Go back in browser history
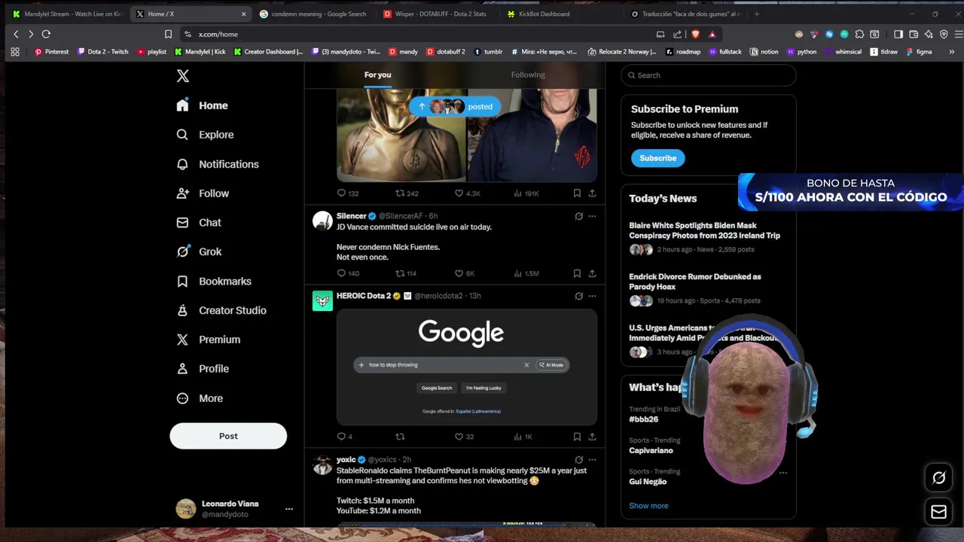964x542 pixels. tap(16, 34)
